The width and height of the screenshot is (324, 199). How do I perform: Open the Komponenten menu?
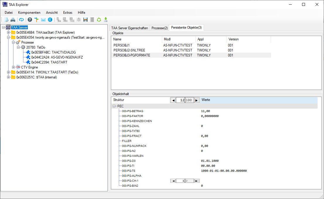29,13
